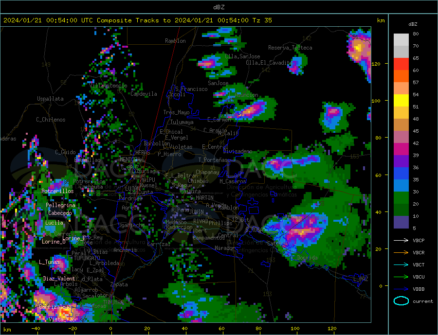This screenshot has height=335, width=438.
Task: Click the 'Reserva_Telteca' map label
Action: pyautogui.click(x=290, y=48)
